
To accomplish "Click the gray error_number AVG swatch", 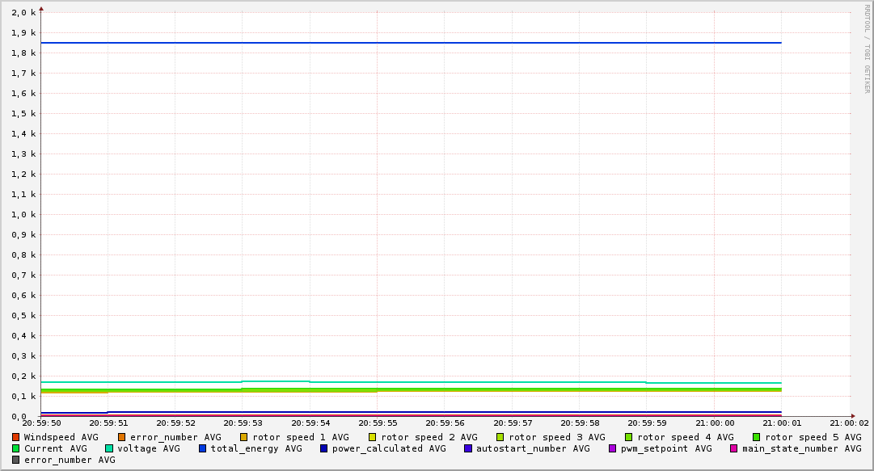I will point(16,460).
